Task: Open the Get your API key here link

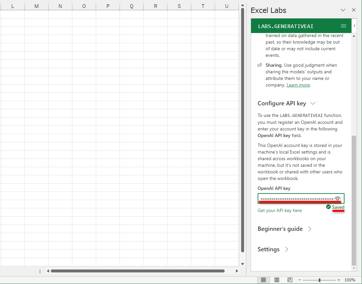Action: tap(279, 210)
